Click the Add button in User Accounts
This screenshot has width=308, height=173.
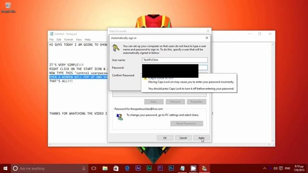tap(154, 101)
